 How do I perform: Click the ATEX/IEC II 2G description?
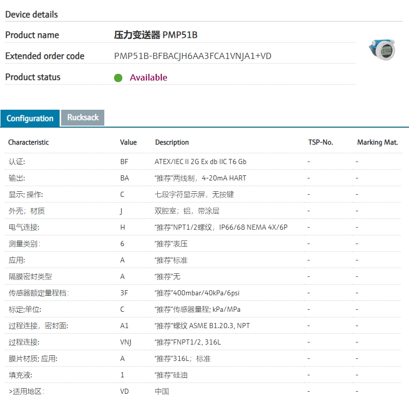coord(200,162)
